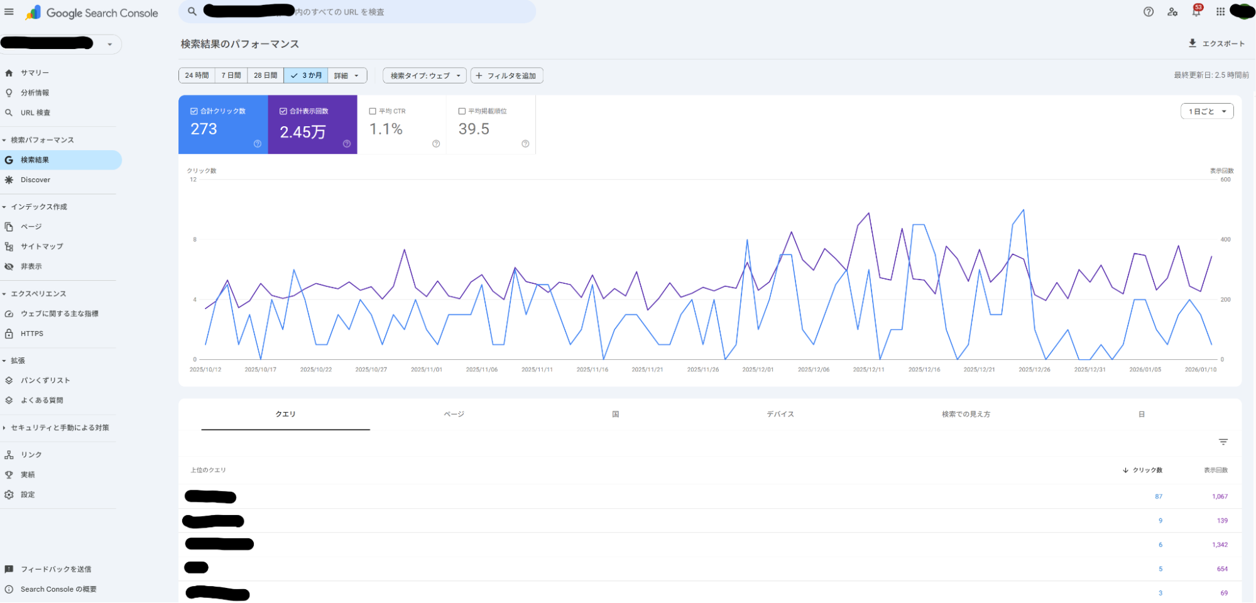
Task: Click the フィルタを追加 button
Action: [506, 75]
